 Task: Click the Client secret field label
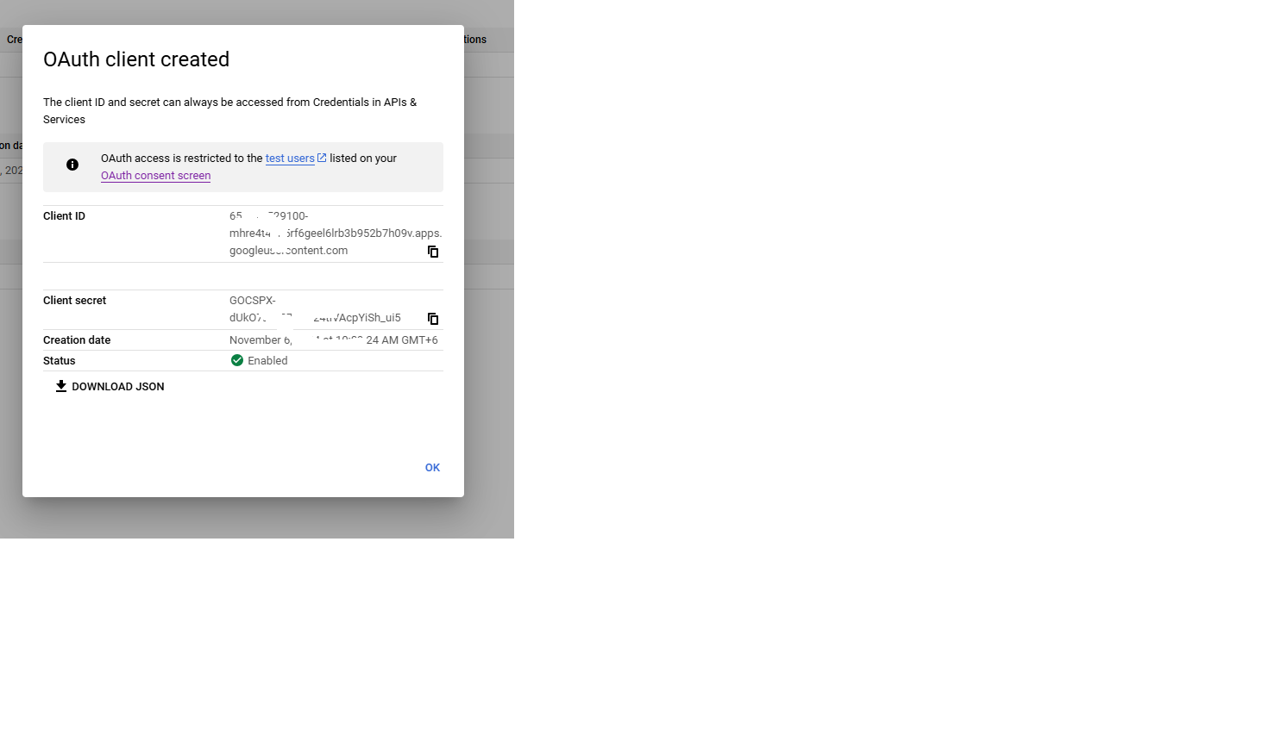(x=74, y=301)
